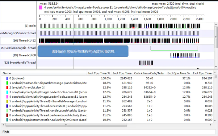This screenshot has width=218, height=136.
Task: Click the profile table scroll down arrow
Action: (215, 121)
